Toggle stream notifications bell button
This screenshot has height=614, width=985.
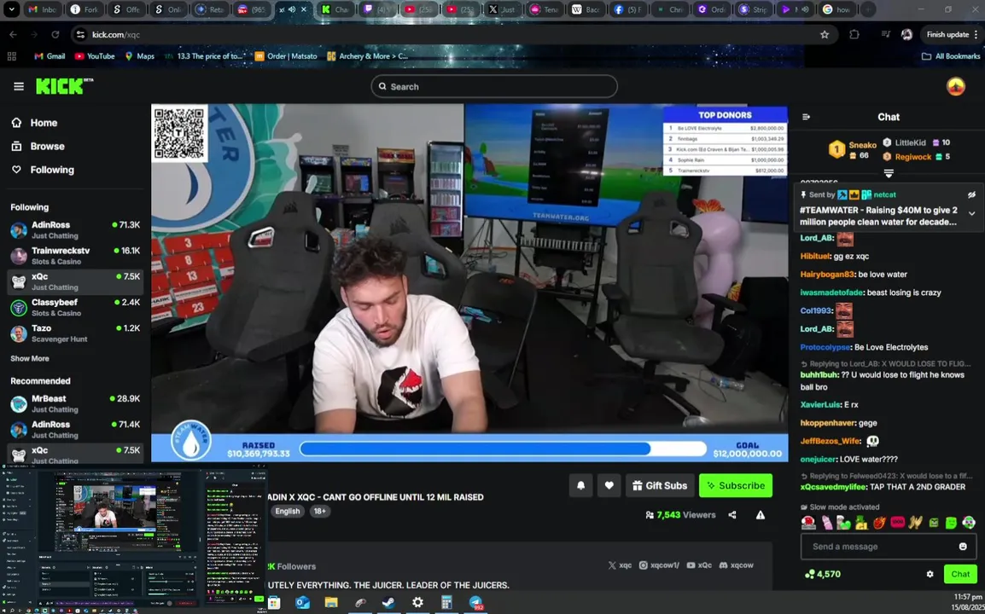click(x=580, y=485)
